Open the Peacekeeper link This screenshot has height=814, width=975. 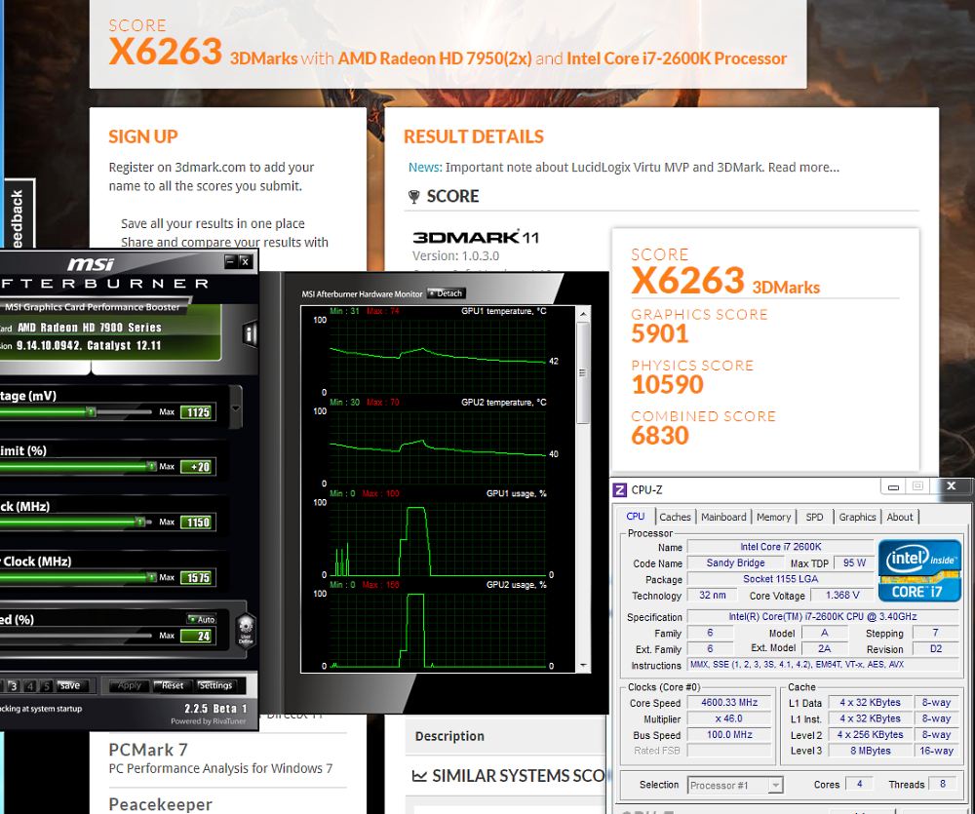pyautogui.click(x=161, y=804)
